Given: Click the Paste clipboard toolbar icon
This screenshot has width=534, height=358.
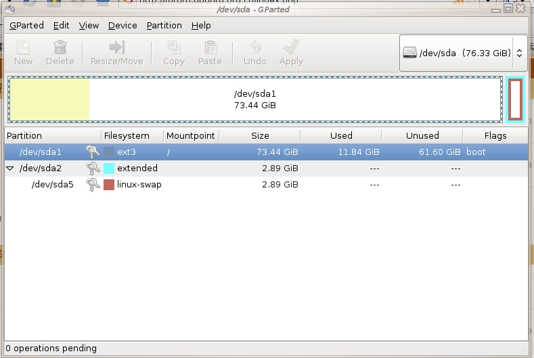Looking at the screenshot, I should coord(210,47).
